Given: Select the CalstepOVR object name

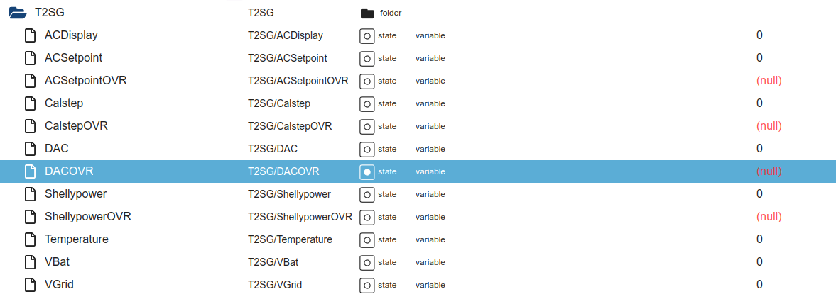Looking at the screenshot, I should pyautogui.click(x=80, y=126).
